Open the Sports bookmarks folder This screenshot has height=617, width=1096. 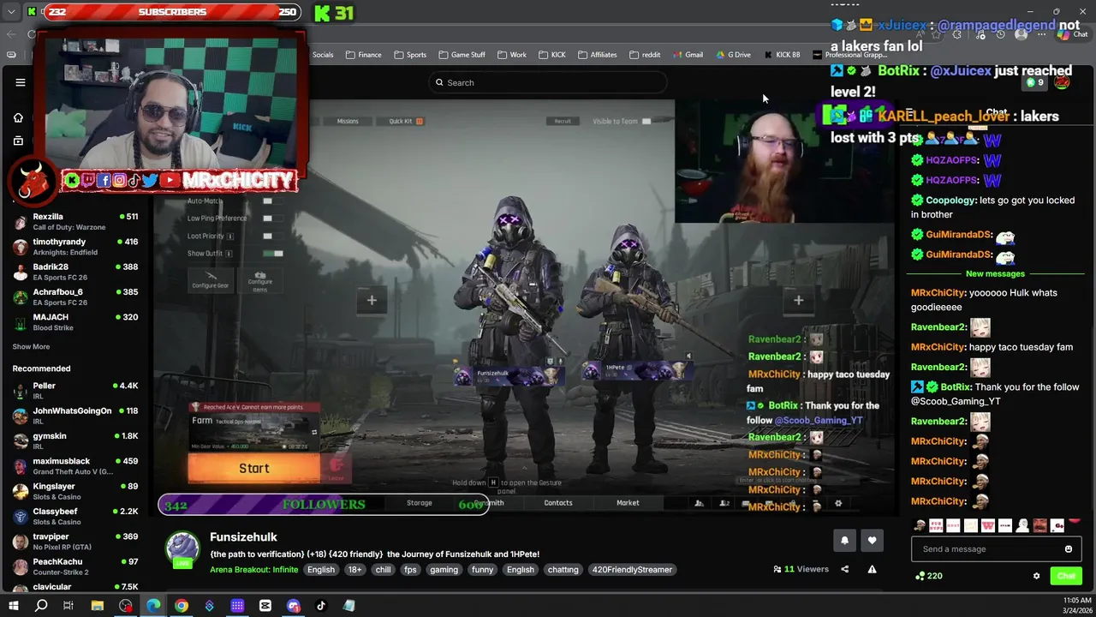[x=410, y=55]
